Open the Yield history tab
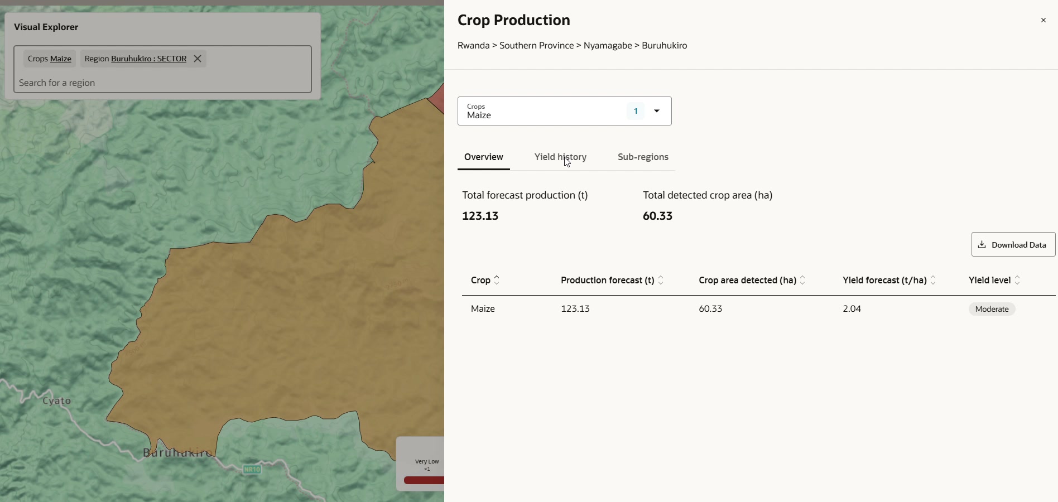 [561, 157]
